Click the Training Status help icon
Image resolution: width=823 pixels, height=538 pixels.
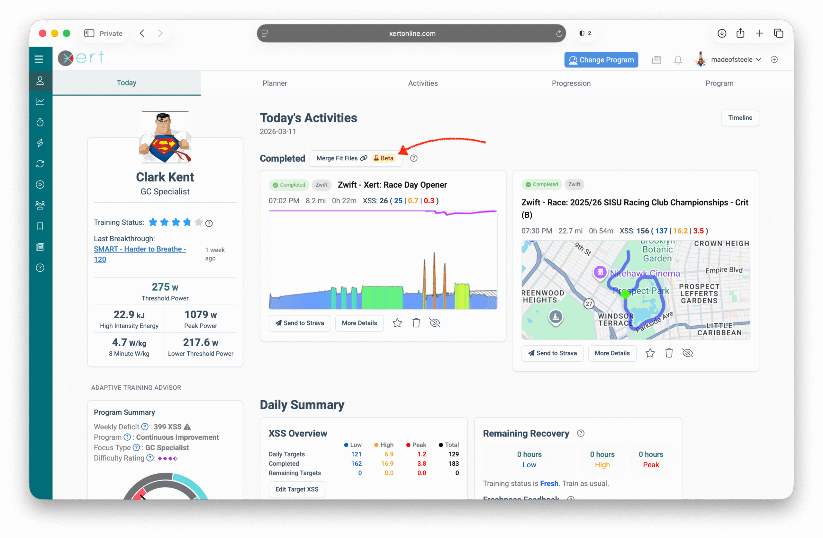point(209,223)
